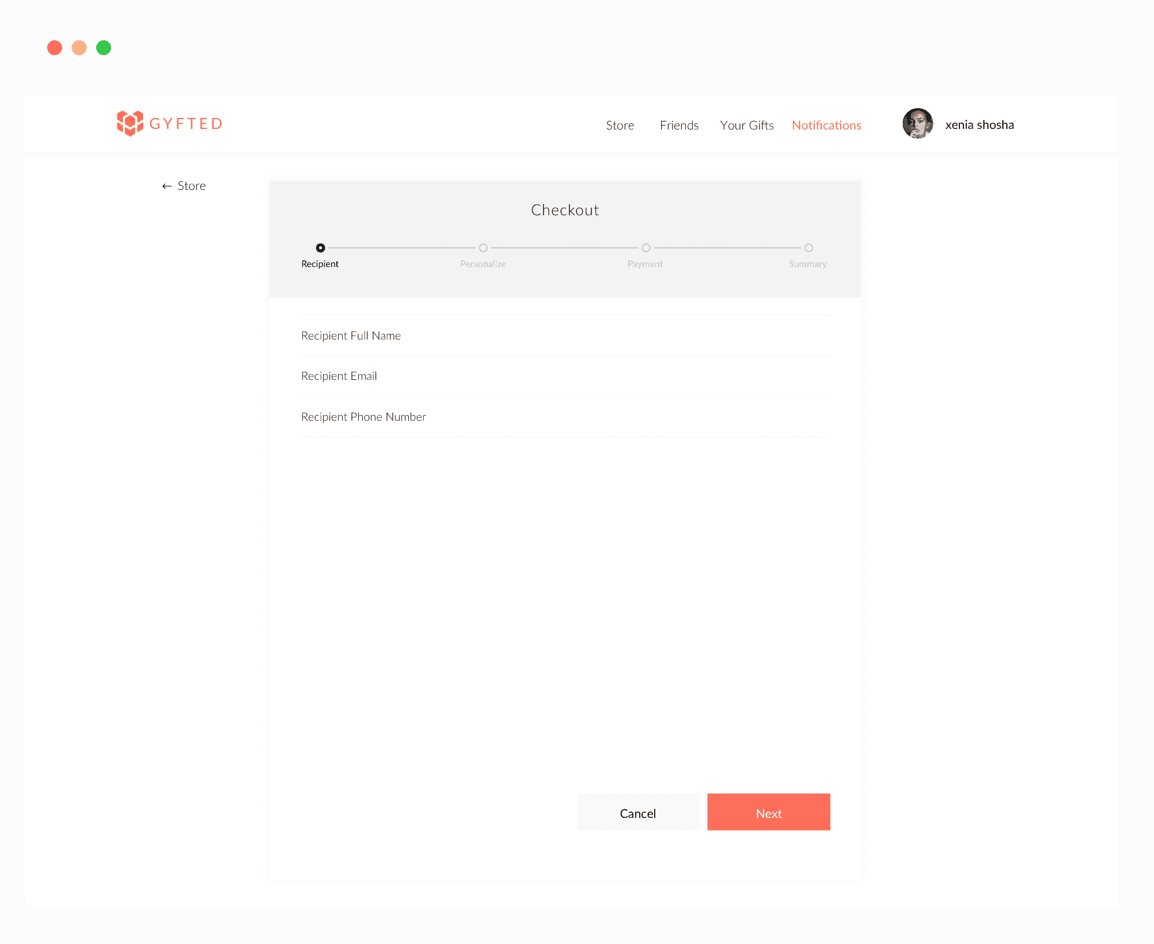Viewport: 1154px width, 944px height.
Task: Click the Payment step label
Action: point(645,264)
